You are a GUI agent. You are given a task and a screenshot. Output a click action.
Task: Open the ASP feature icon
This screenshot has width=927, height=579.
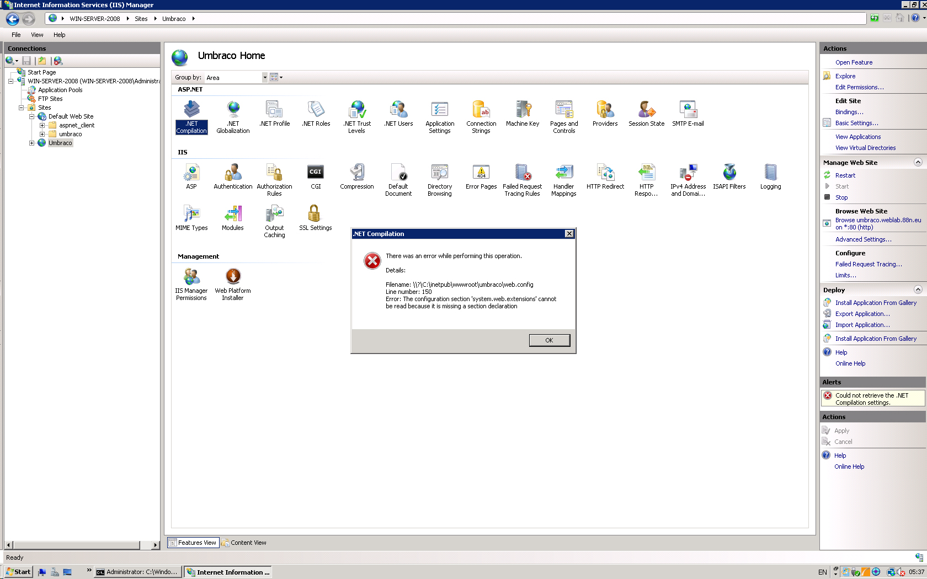191,176
